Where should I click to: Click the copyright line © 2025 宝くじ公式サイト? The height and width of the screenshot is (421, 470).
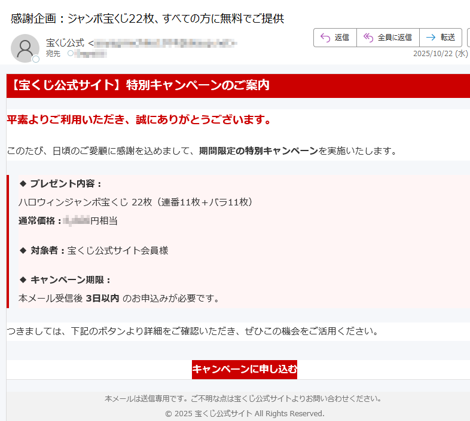(245, 413)
